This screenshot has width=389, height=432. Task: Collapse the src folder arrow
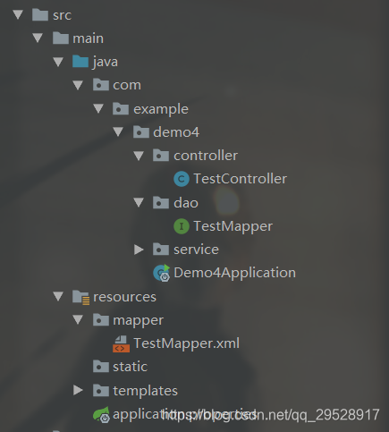[x=18, y=14]
